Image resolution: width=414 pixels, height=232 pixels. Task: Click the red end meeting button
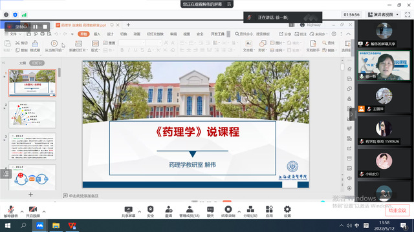(397, 211)
